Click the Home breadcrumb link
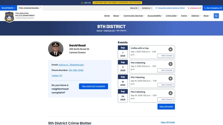Screen dimensions: 223x125 (x=99, y=31)
